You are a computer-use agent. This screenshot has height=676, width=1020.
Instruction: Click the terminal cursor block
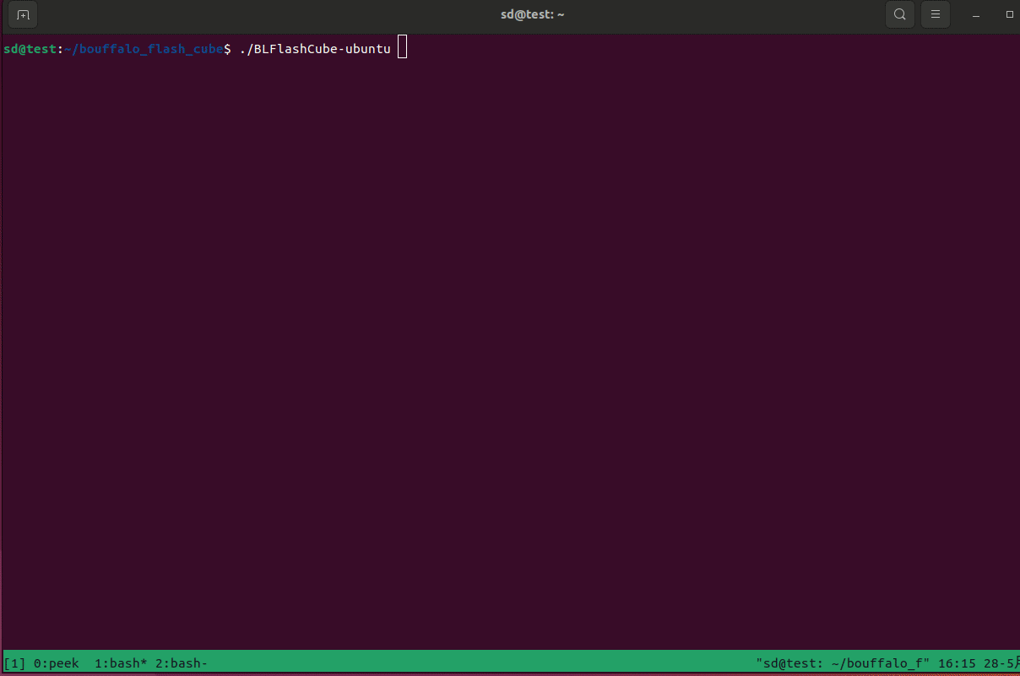pyautogui.click(x=403, y=47)
